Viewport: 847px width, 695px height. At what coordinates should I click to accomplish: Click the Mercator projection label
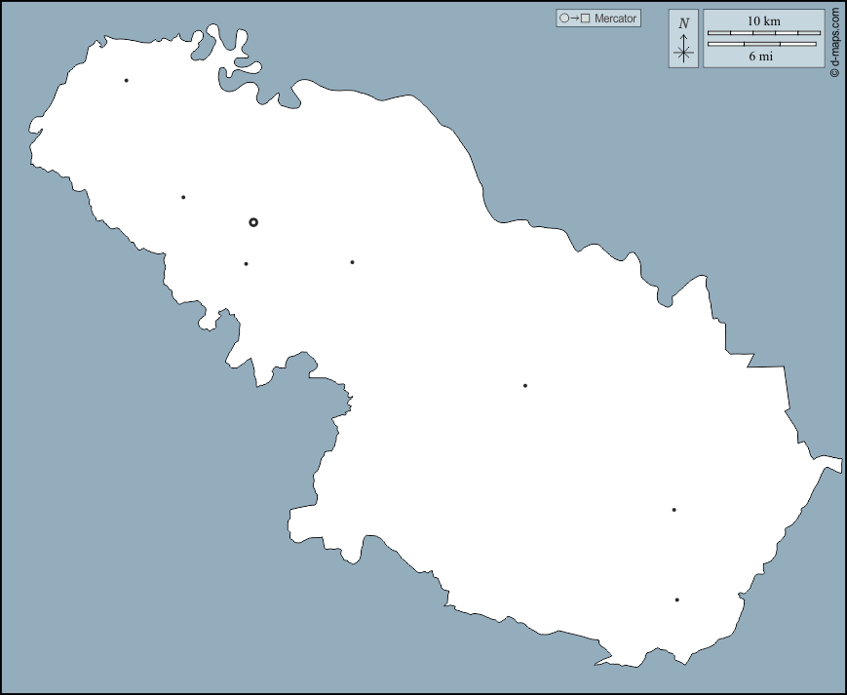pos(615,19)
